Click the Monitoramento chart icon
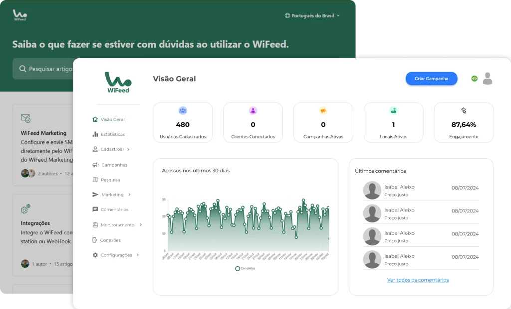This screenshot has height=309, width=511. (95, 225)
